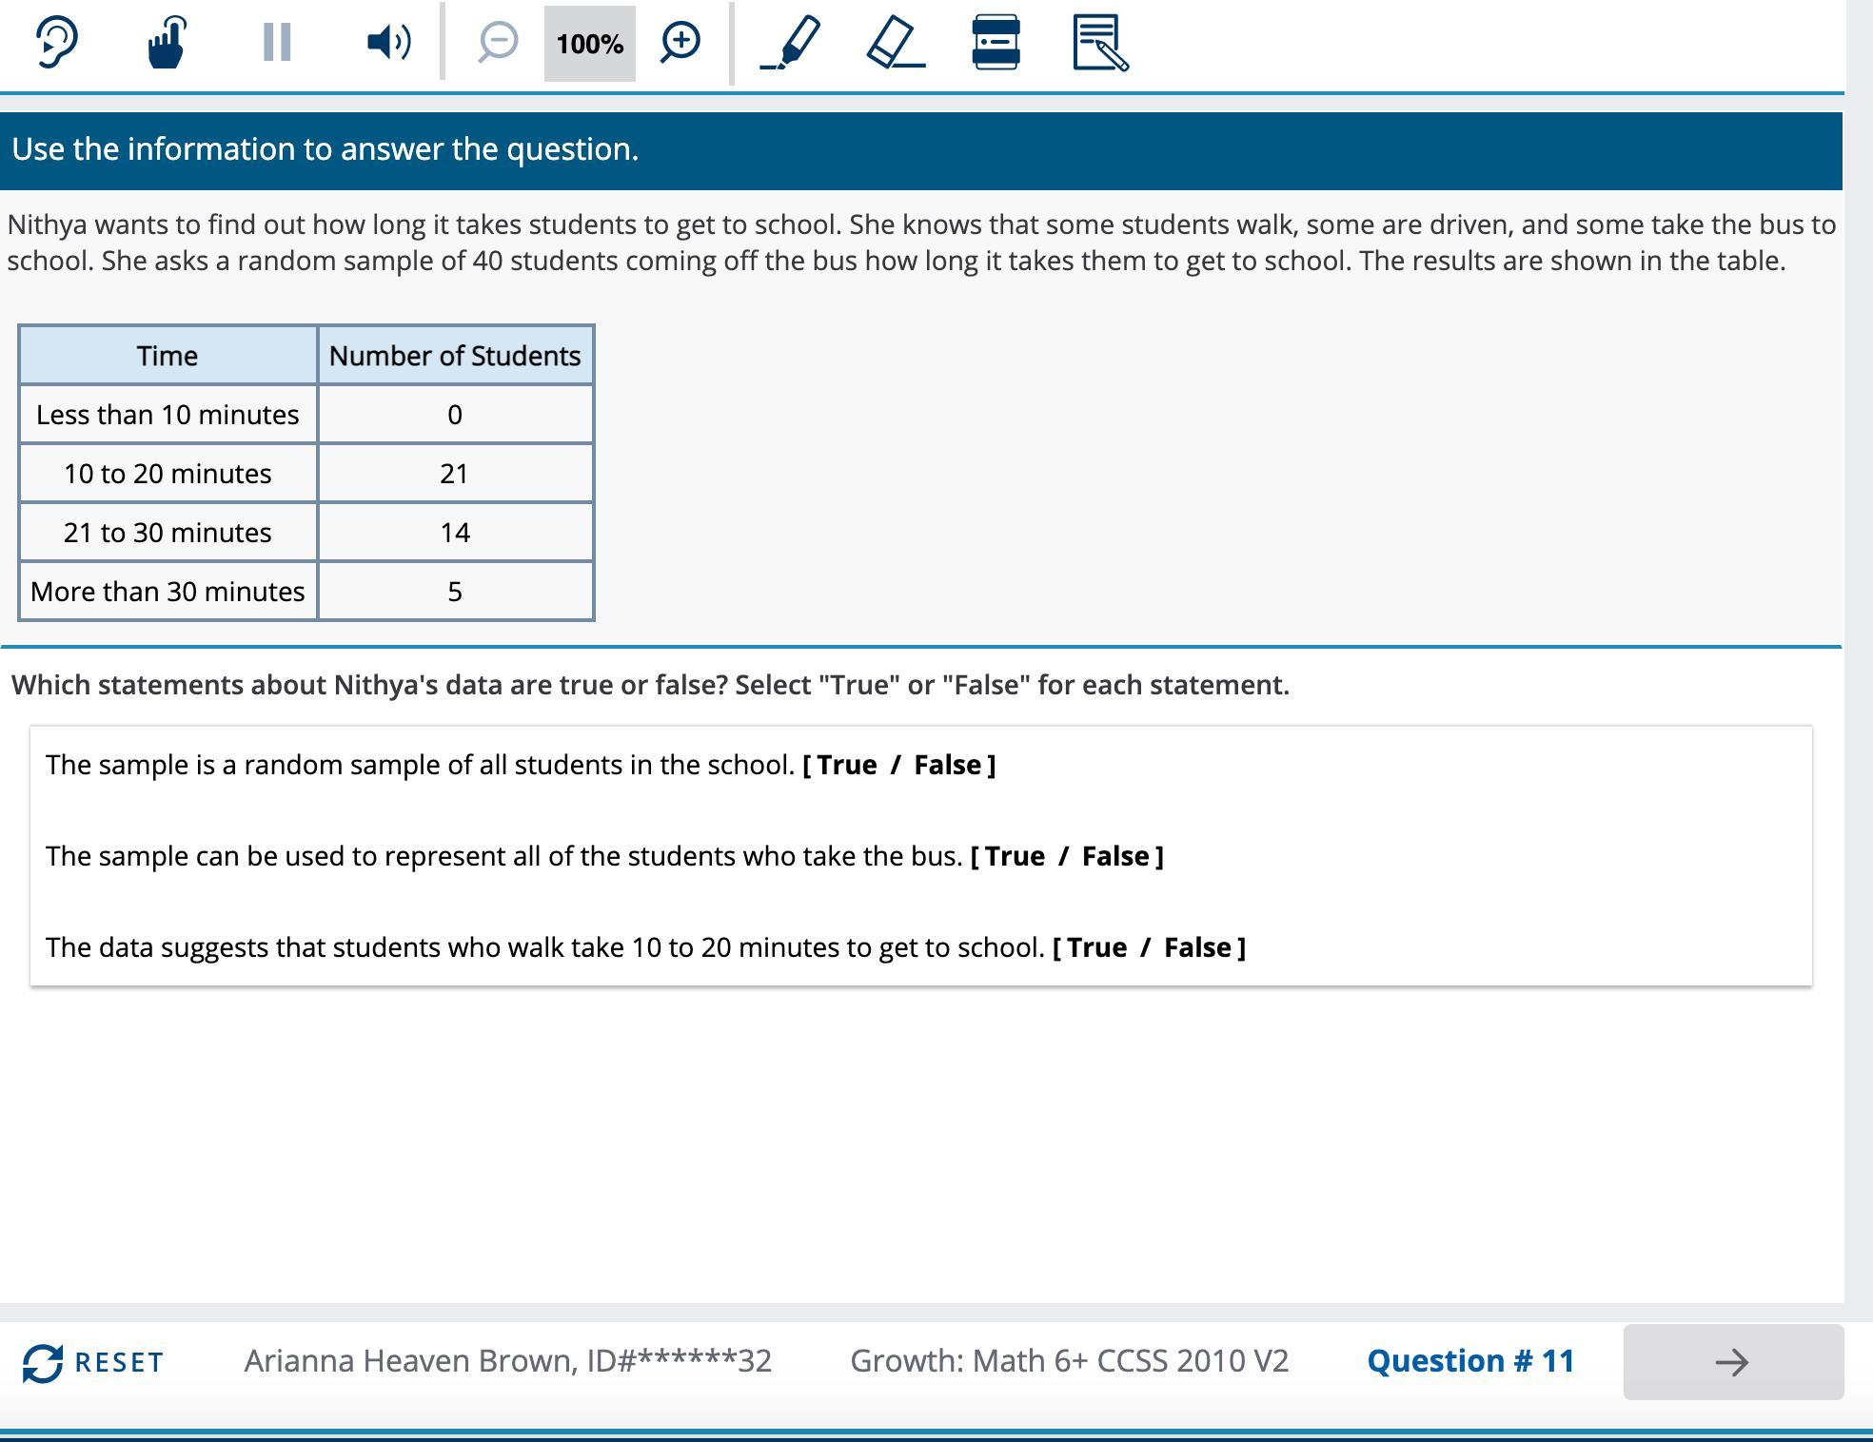The width and height of the screenshot is (1873, 1442).
Task: Select True for walking students statement
Action: 1096,947
